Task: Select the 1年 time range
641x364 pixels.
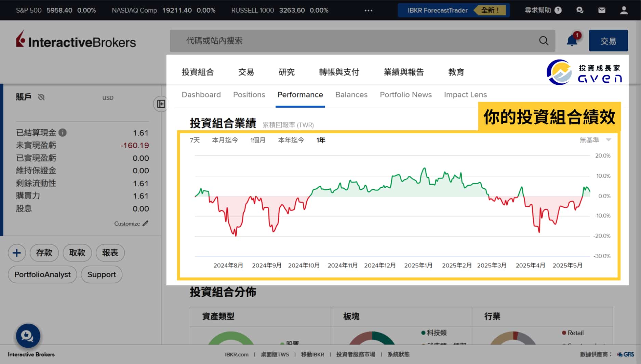Action: [x=321, y=140]
